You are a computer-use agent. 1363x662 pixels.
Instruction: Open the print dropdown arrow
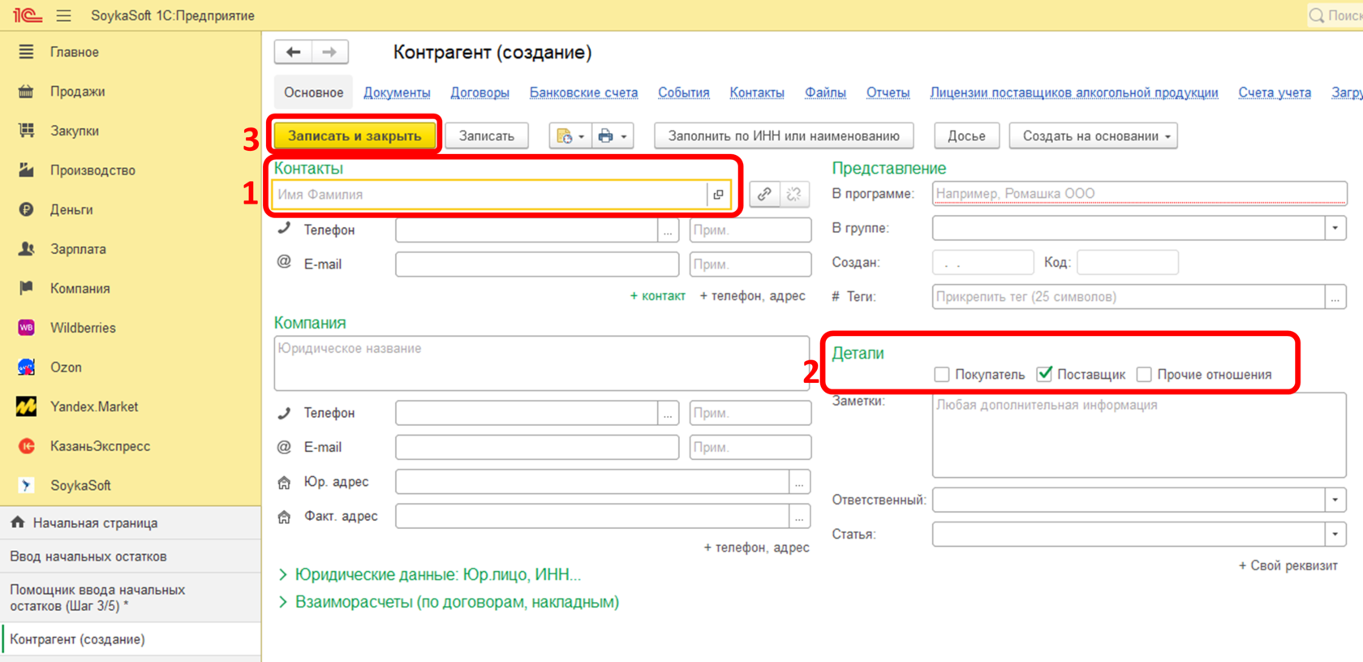624,136
